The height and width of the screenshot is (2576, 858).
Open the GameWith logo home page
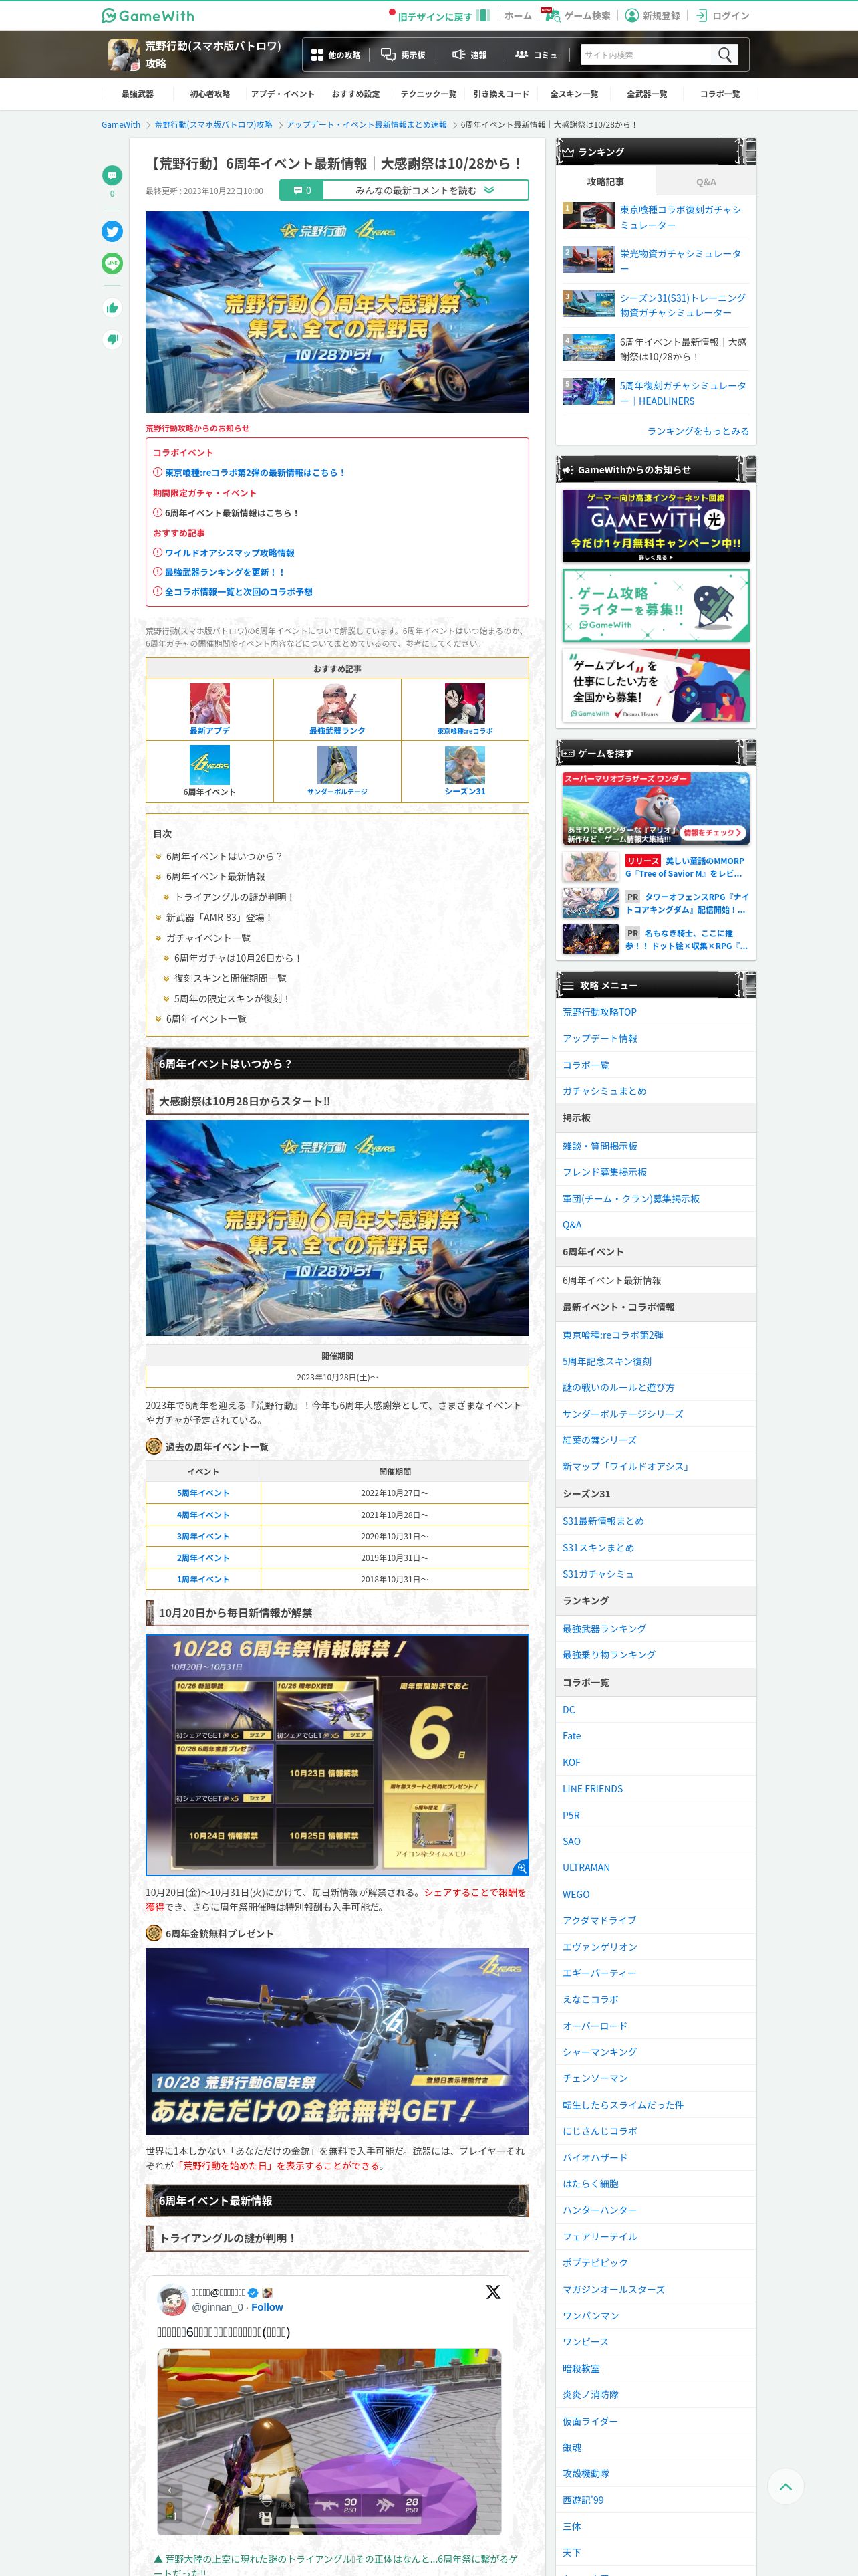click(148, 16)
